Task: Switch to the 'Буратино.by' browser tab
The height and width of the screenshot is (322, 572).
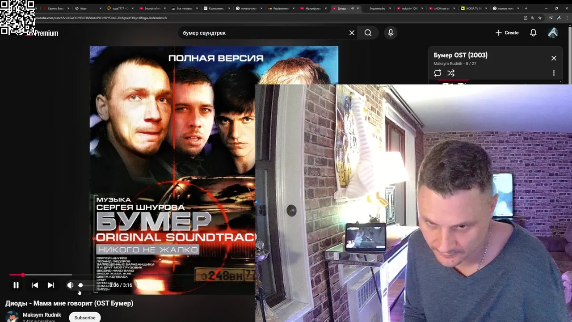Action: point(377,8)
